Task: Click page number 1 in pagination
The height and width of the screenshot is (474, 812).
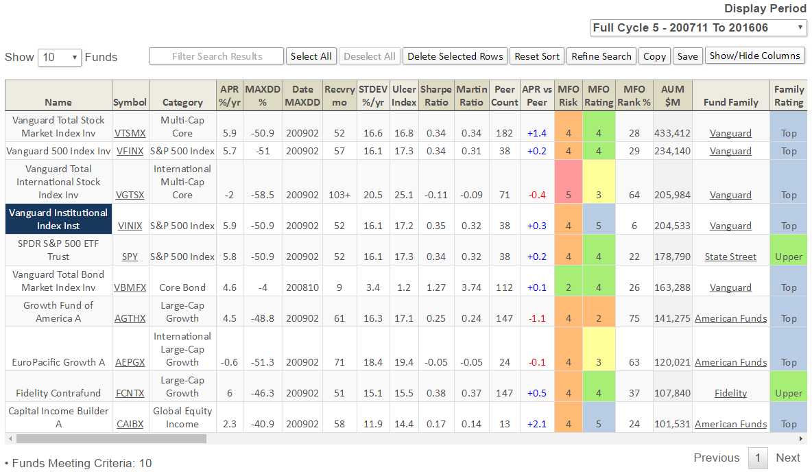Action: click(x=757, y=458)
